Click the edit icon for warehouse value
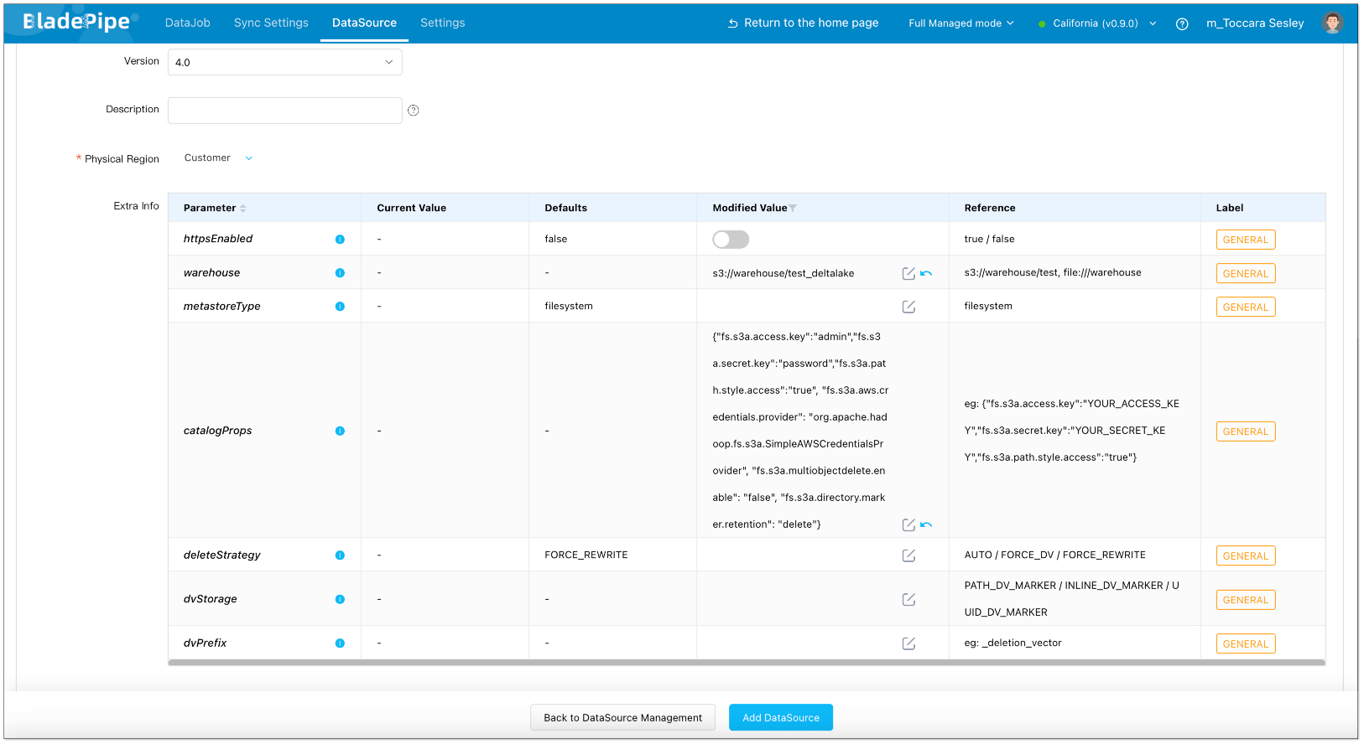 pyautogui.click(x=908, y=273)
